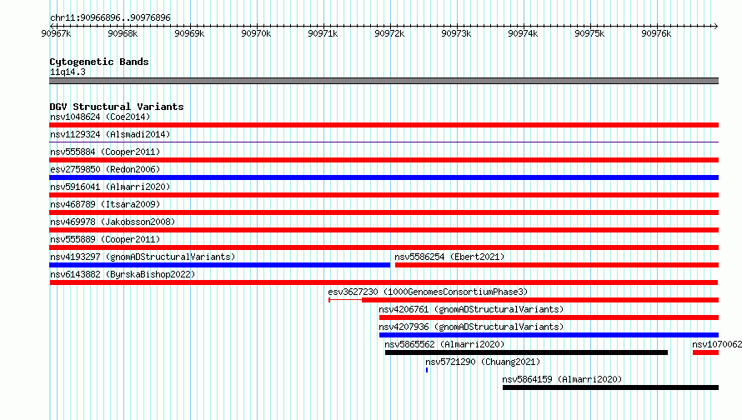Click the red bar under nsv555889
This screenshot has width=742, height=420.
tap(384, 247)
